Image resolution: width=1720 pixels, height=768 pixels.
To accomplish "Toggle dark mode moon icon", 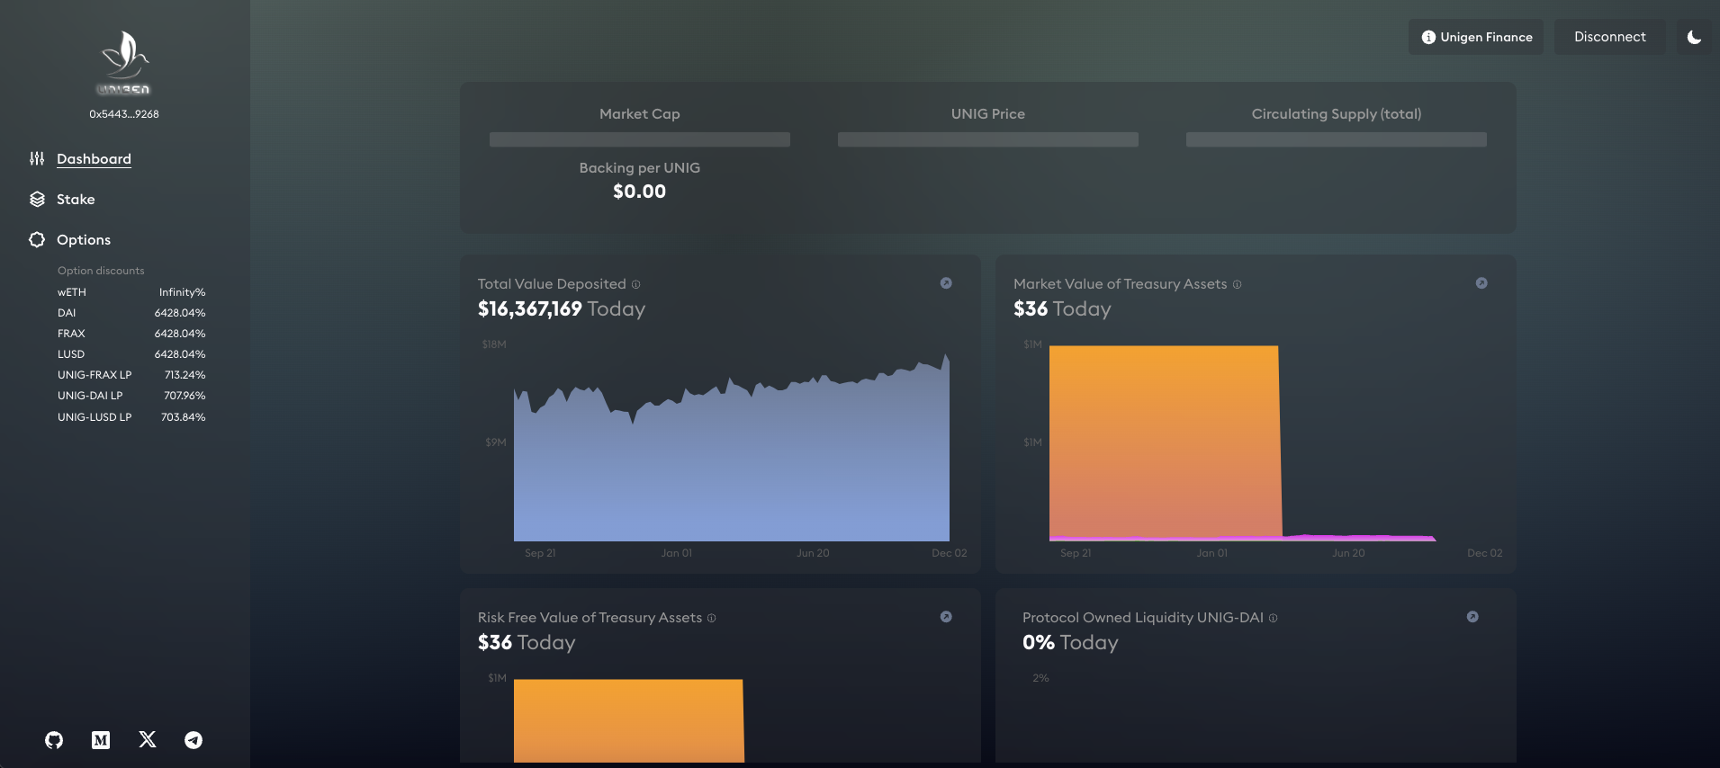I will [1694, 37].
